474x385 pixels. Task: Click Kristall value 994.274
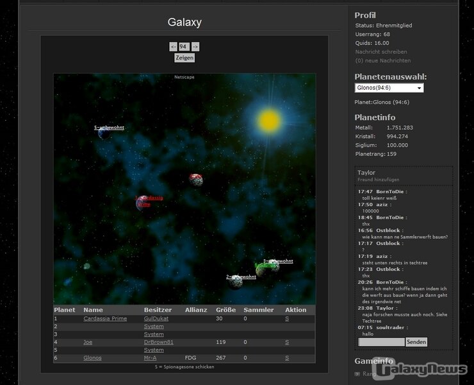point(397,136)
